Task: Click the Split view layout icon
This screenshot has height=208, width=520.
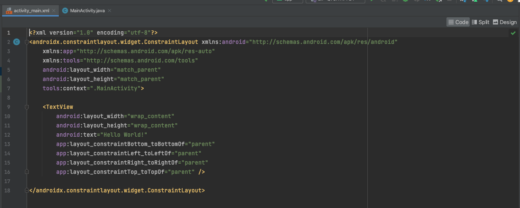Action: [x=474, y=22]
